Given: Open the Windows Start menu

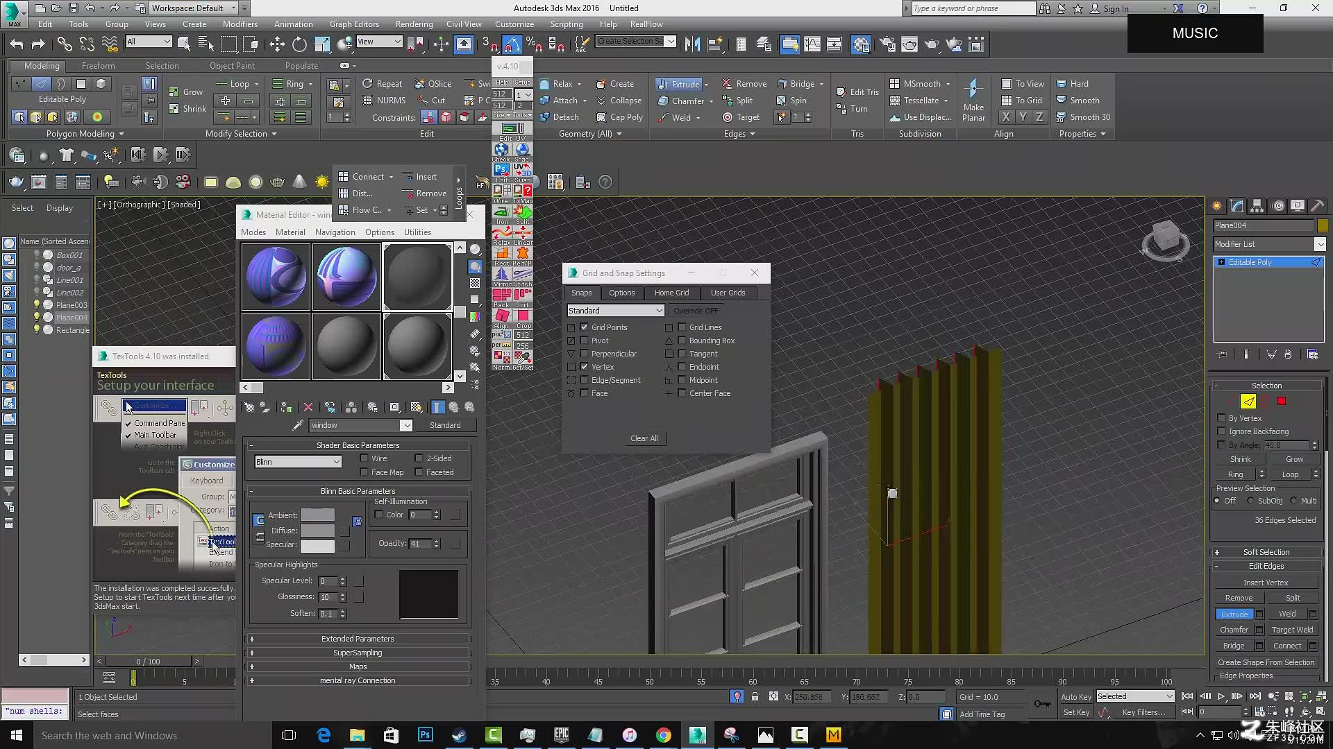Looking at the screenshot, I should 17,735.
